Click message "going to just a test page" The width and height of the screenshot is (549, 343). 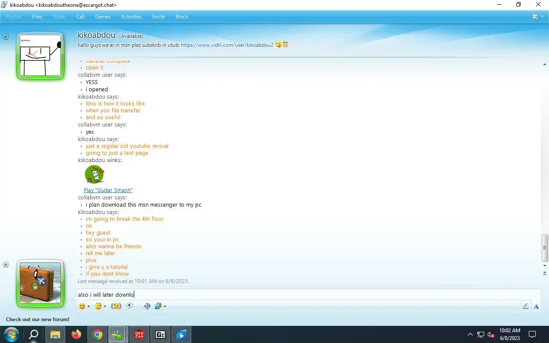117,153
